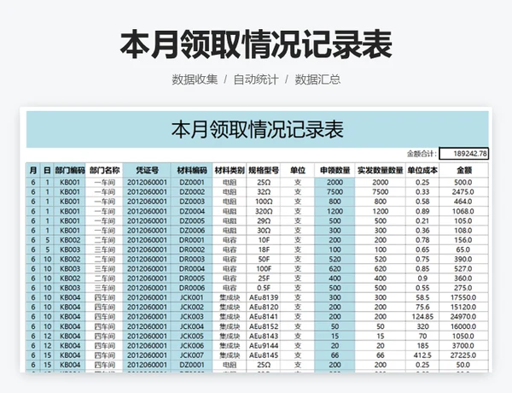Image resolution: width=512 pixels, height=393 pixels.
Task: Click the amount cell 16000.0
Action: click(x=463, y=326)
